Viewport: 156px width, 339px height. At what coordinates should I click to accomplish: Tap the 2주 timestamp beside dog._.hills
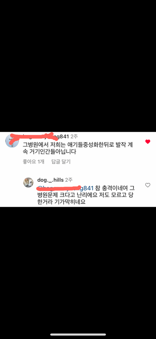point(69,180)
